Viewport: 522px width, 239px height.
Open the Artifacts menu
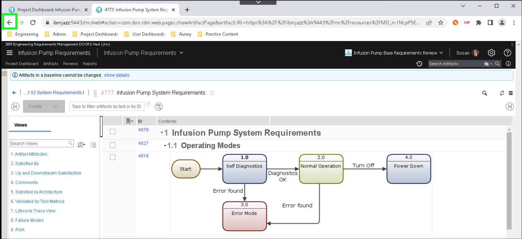(50, 64)
